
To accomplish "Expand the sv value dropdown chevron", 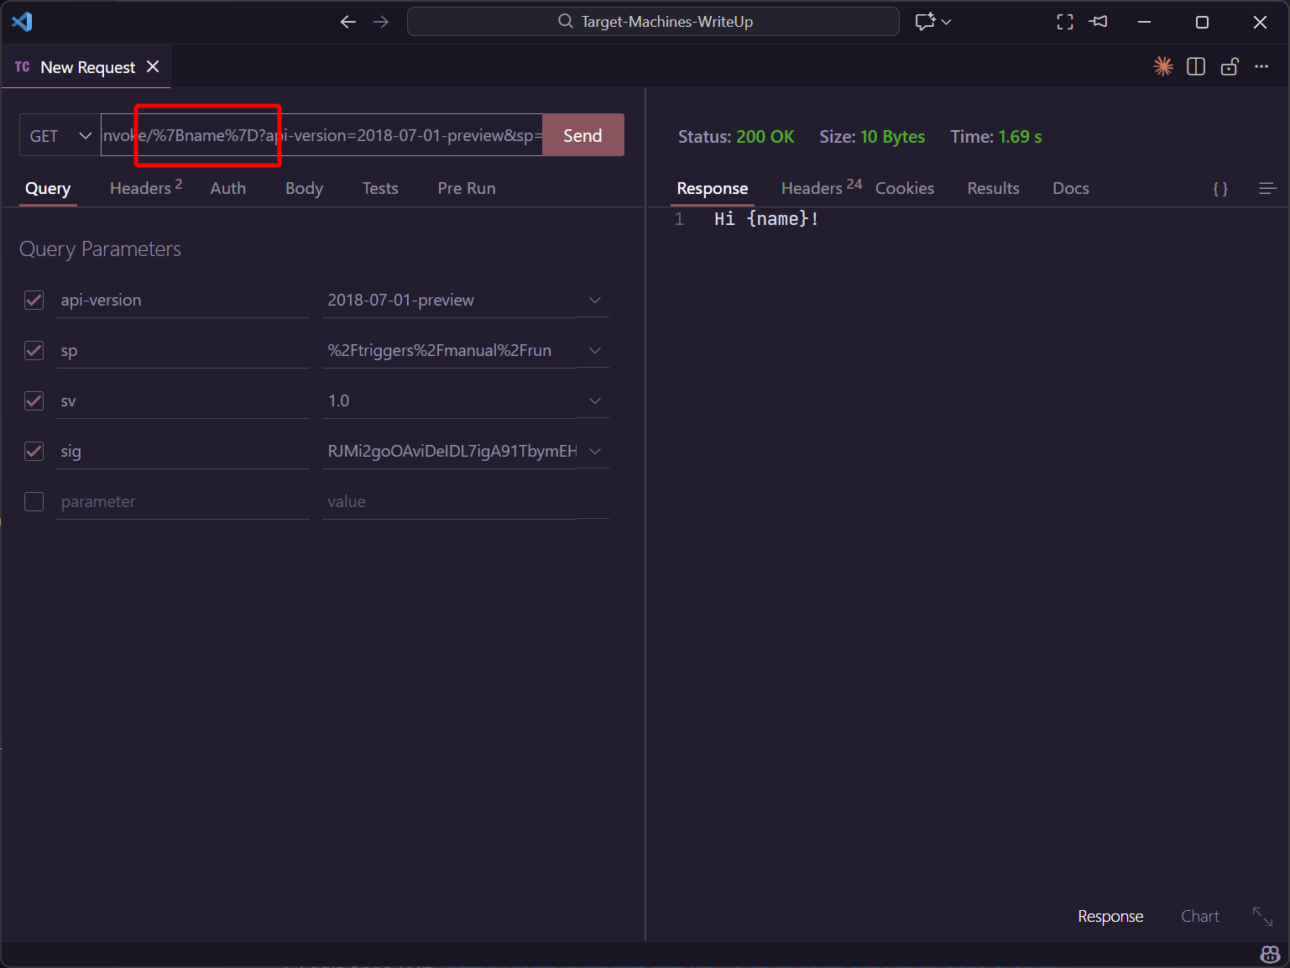I will pos(595,401).
